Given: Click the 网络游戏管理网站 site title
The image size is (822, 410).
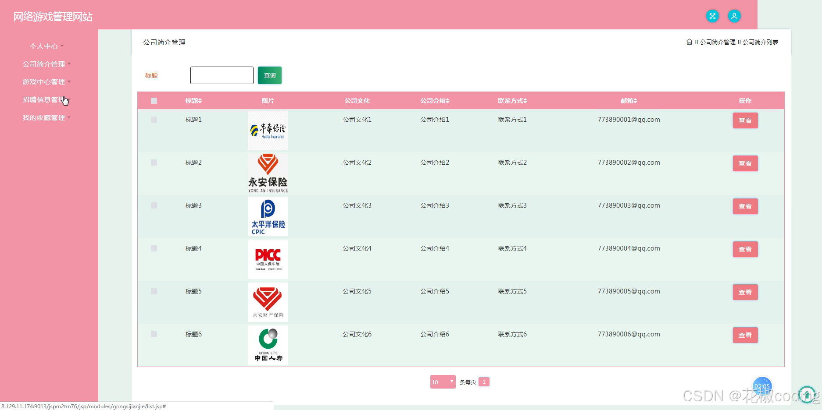Looking at the screenshot, I should 53,17.
